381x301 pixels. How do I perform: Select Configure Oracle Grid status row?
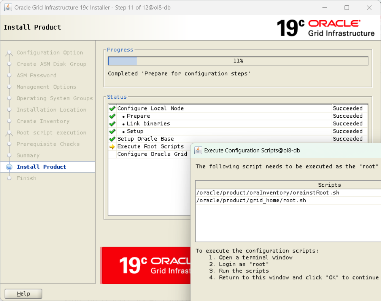(149, 154)
